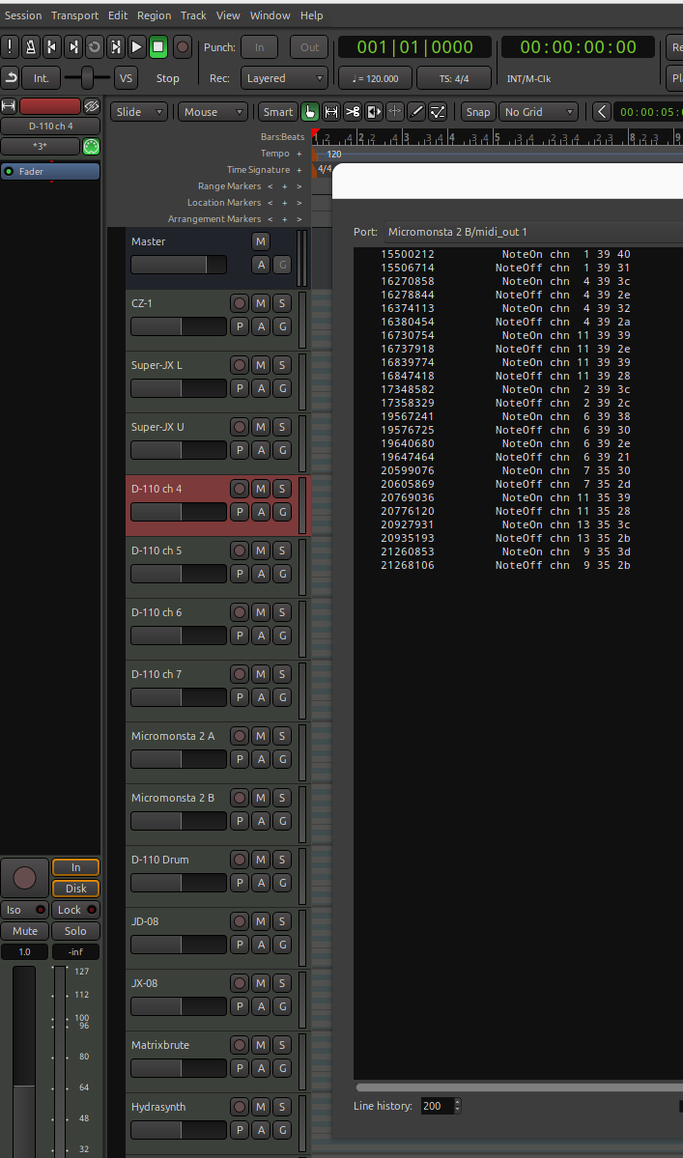This screenshot has height=1158, width=683.
Task: Open the No Grid dropdown
Action: click(538, 112)
